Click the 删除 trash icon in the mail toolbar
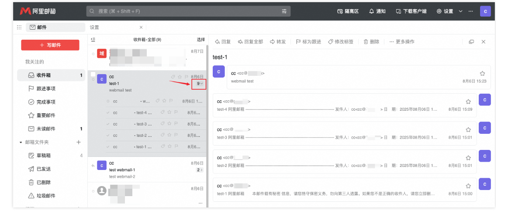The image size is (508, 214). (x=366, y=42)
